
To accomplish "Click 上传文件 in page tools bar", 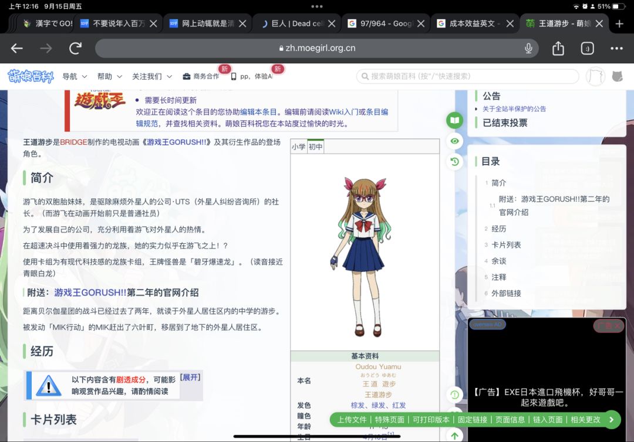I will (352, 420).
